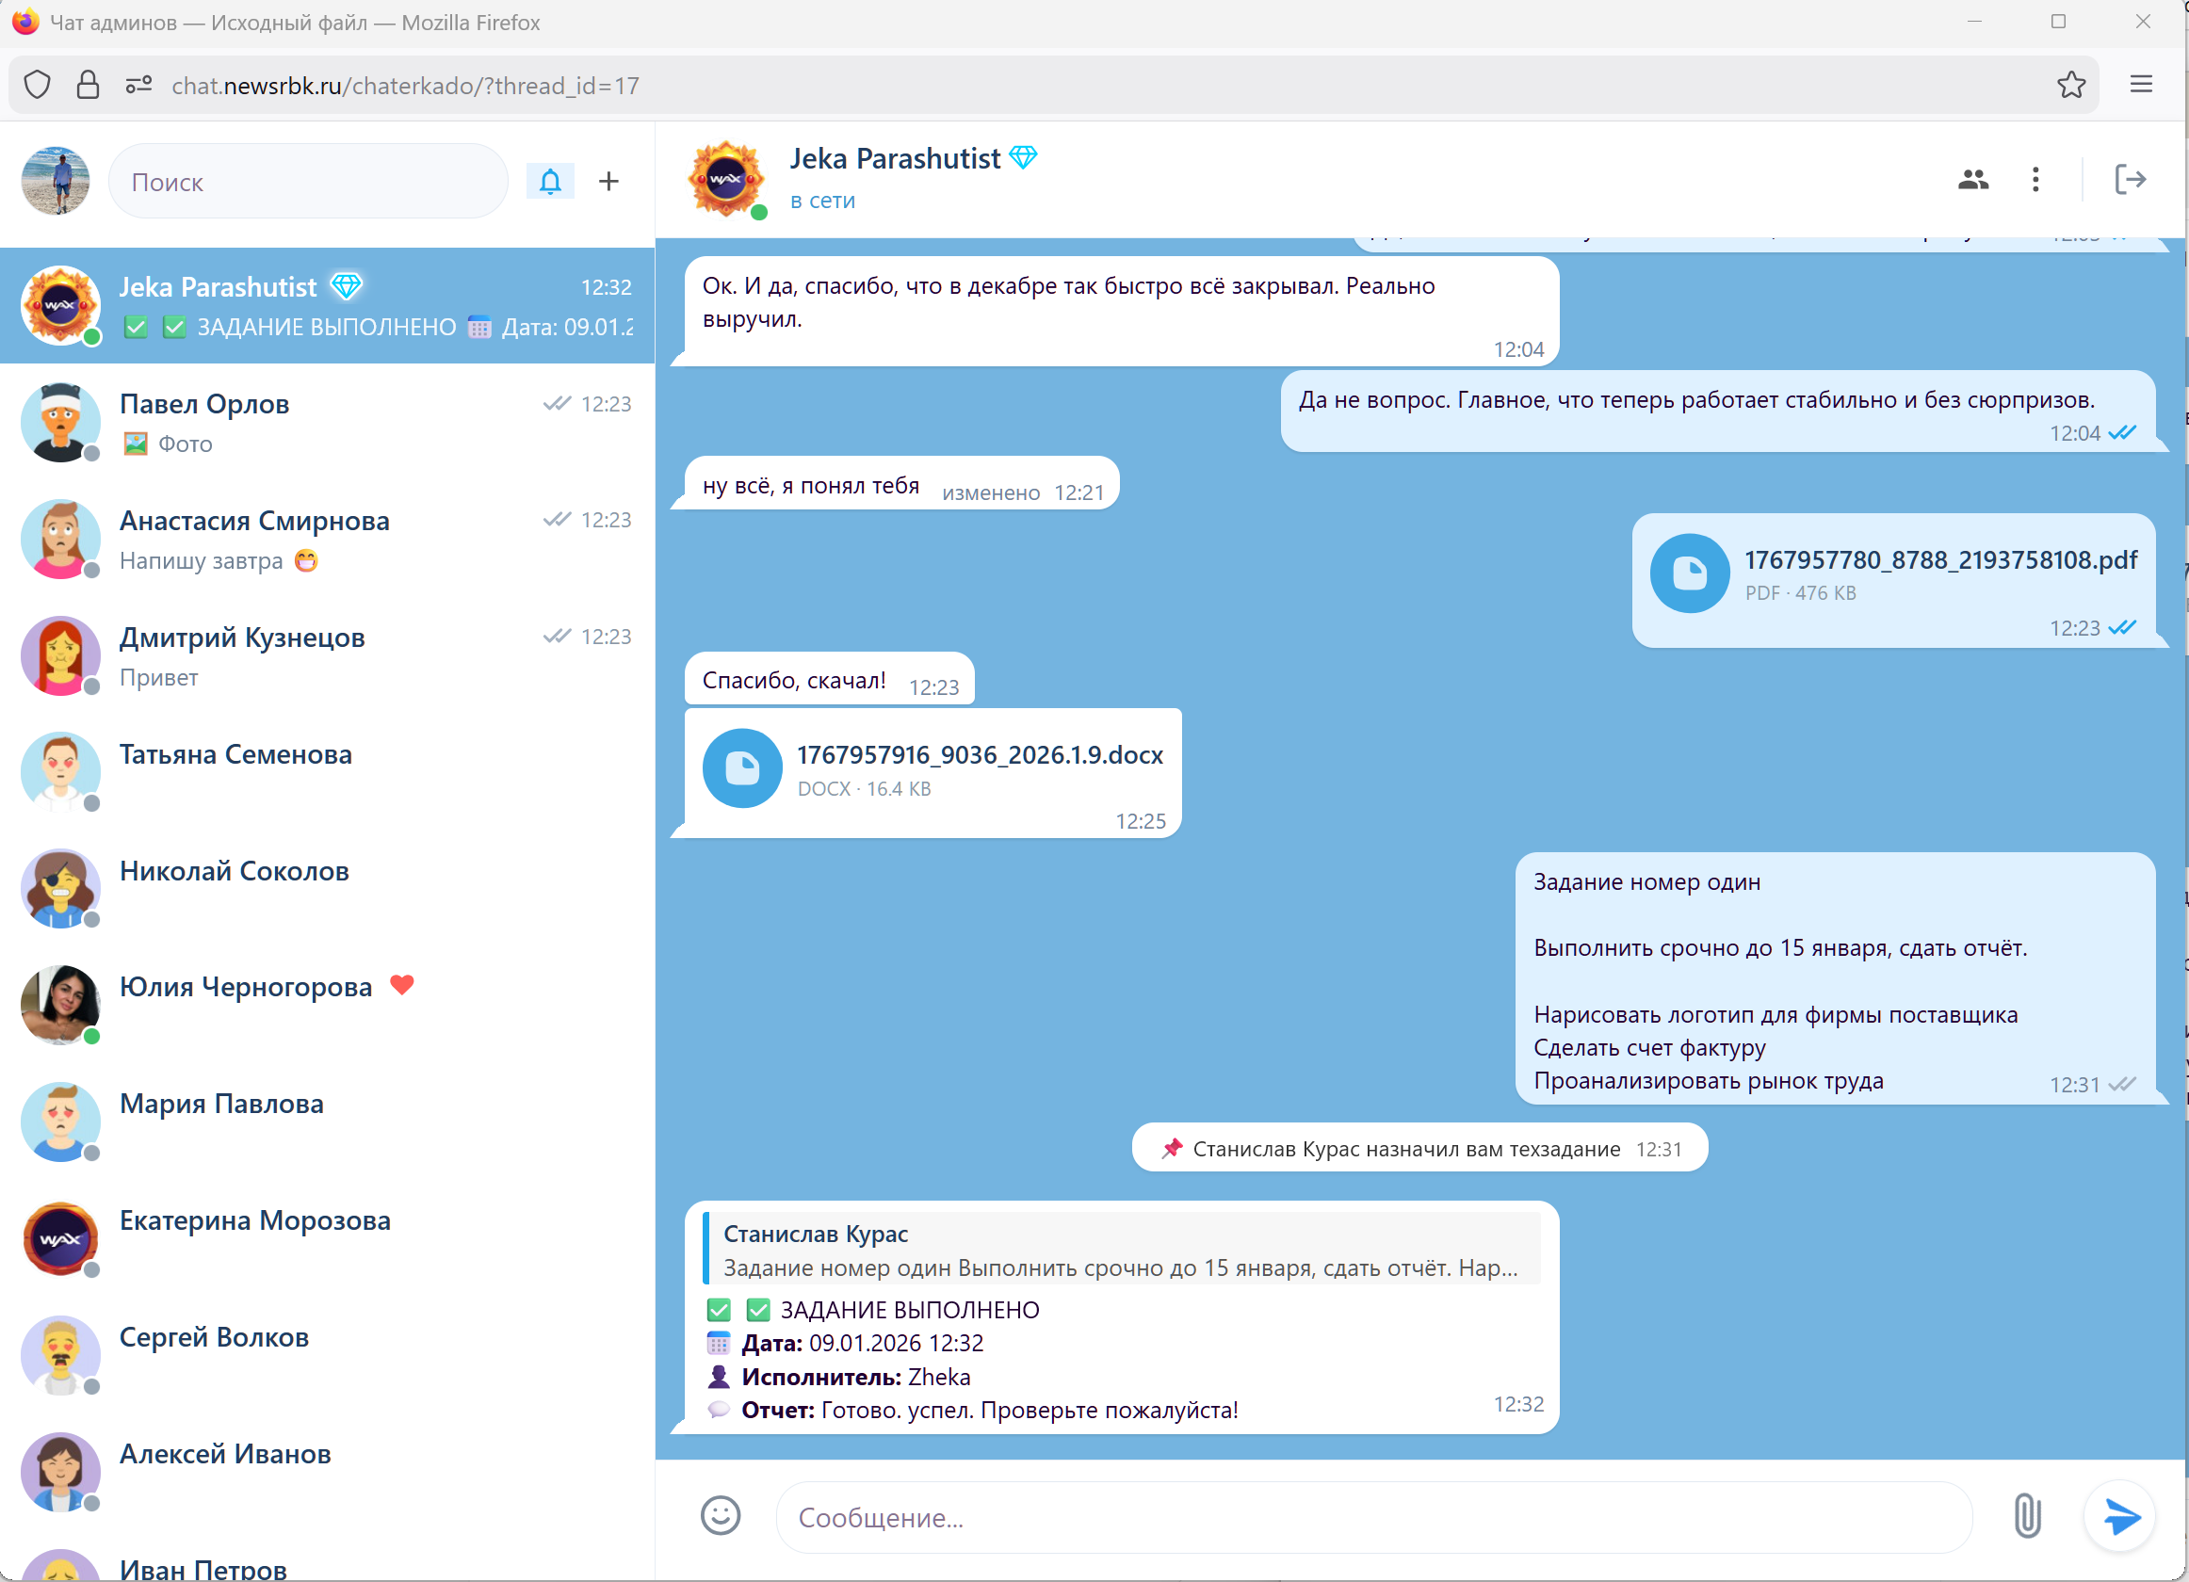2189x1582 pixels.
Task: Click own profile avatar photo
Action: tap(56, 181)
